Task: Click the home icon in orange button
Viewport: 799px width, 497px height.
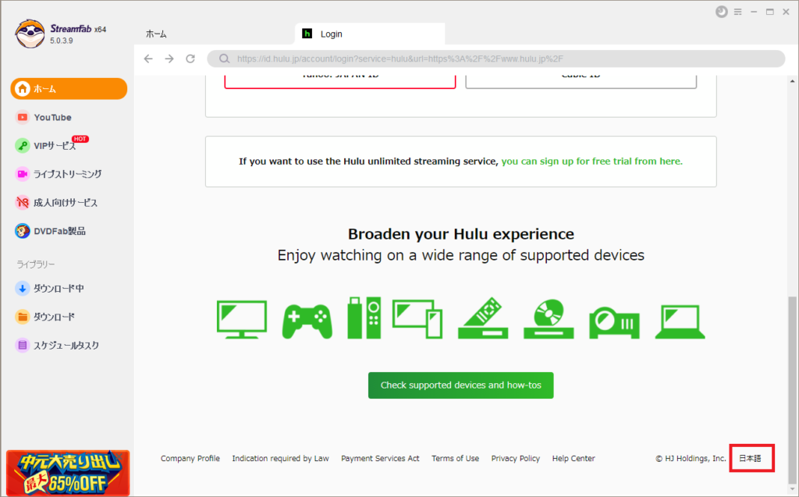Action: (22, 89)
